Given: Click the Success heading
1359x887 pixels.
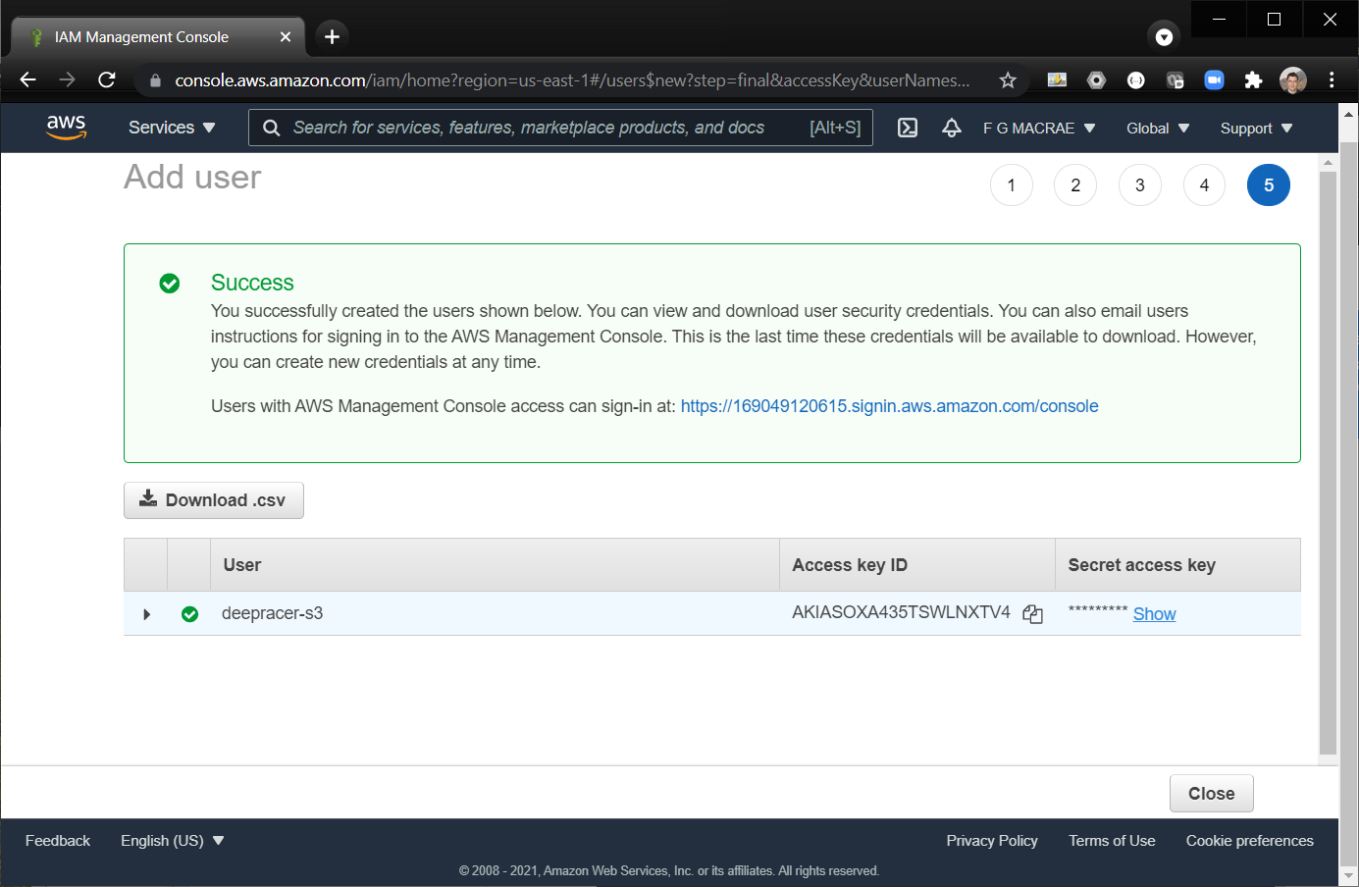Looking at the screenshot, I should point(252,283).
